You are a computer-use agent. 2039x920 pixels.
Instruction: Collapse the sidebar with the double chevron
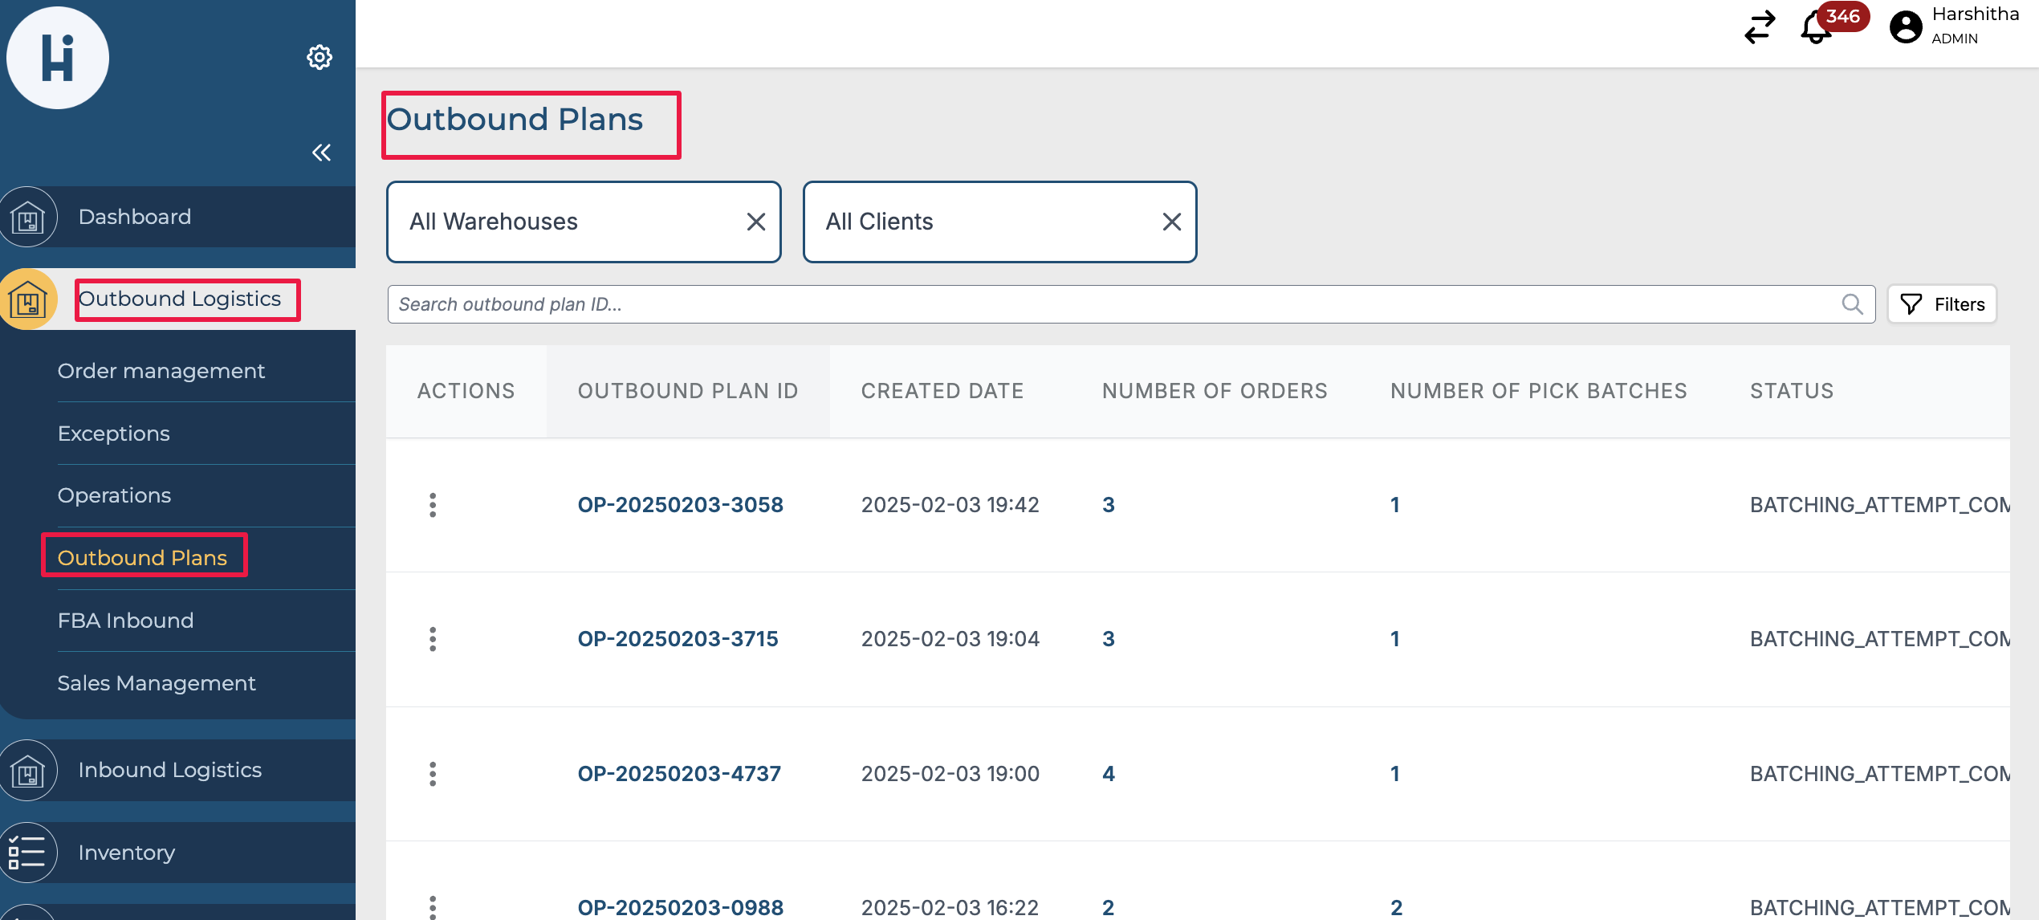coord(321,153)
